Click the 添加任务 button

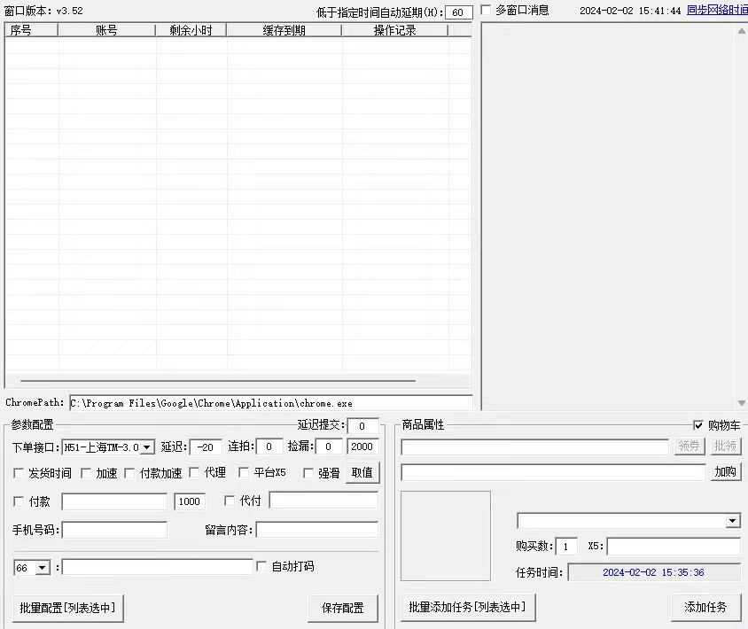pos(705,608)
